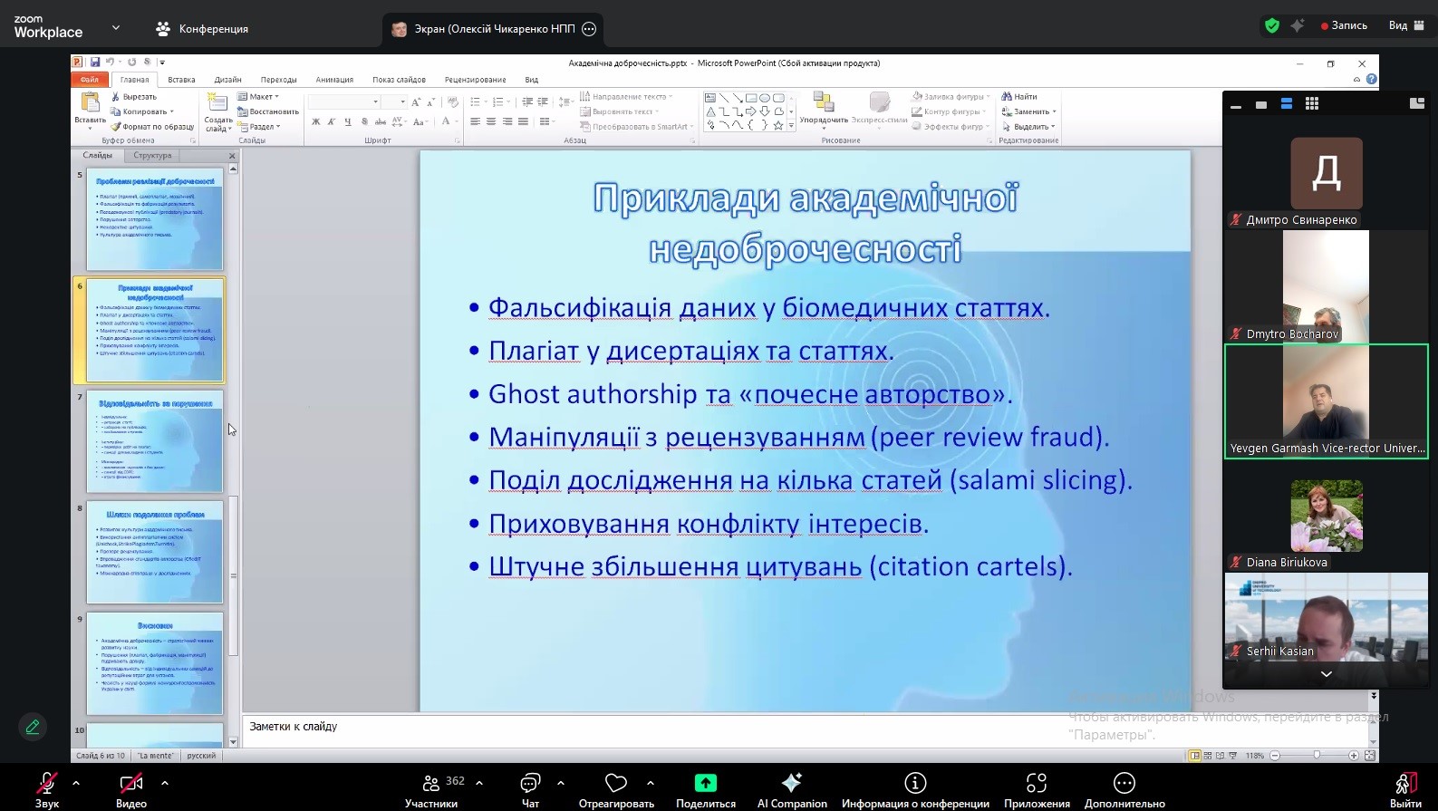Select slide 8 thumbnail in slide panel

[155, 552]
